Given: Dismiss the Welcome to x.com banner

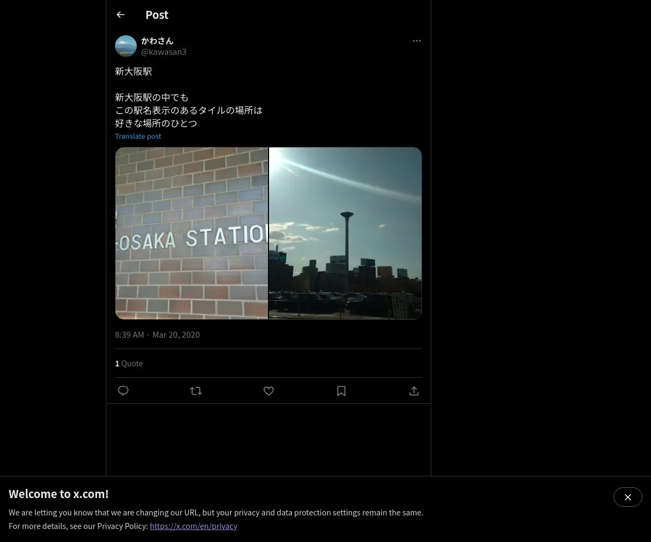Looking at the screenshot, I should (628, 497).
